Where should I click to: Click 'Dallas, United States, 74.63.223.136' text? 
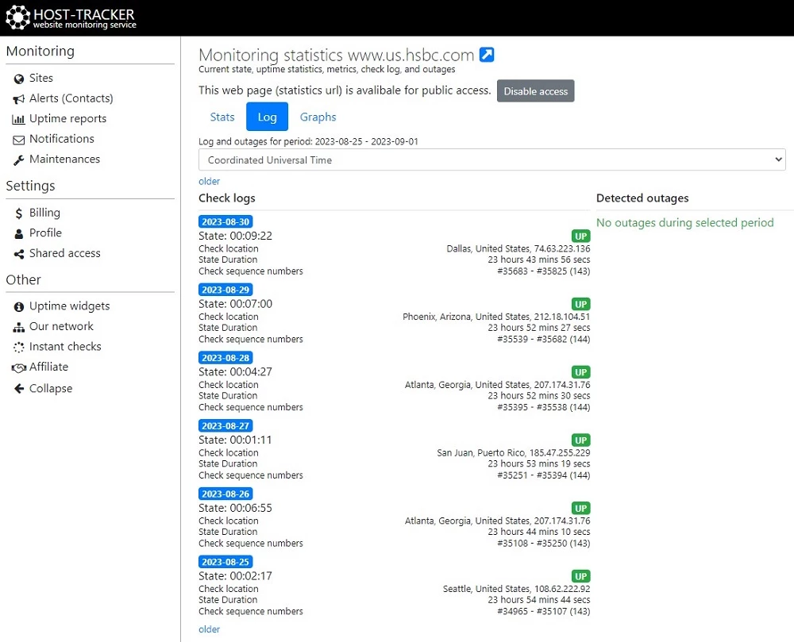pyautogui.click(x=518, y=248)
